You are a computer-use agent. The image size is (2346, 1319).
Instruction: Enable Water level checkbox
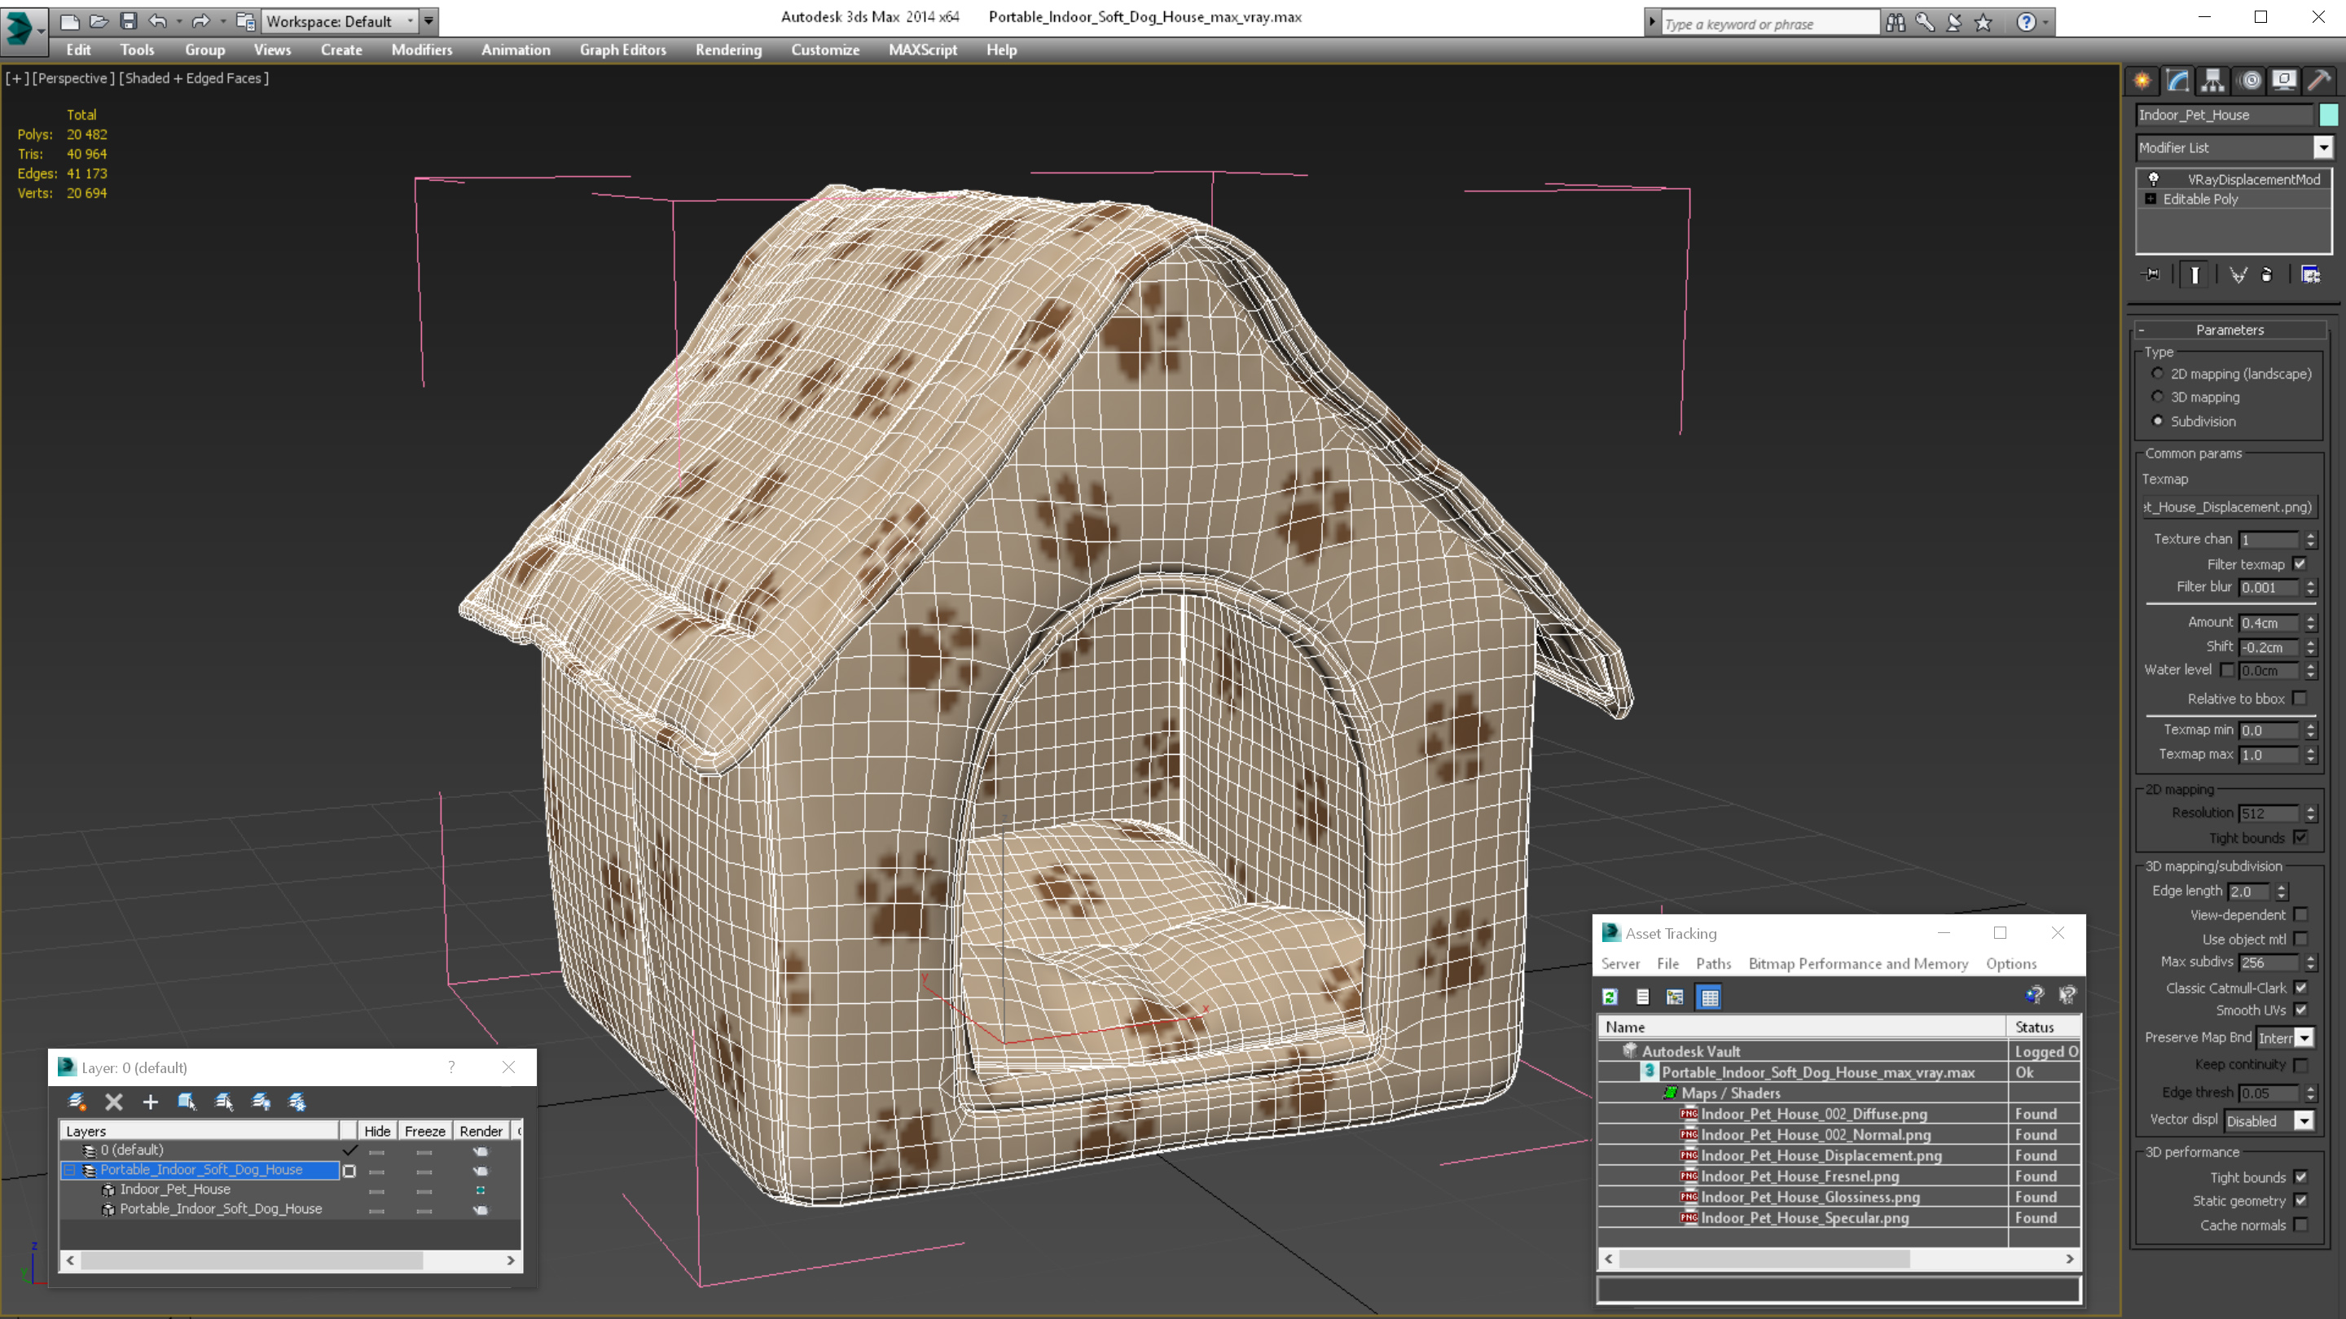2227,670
